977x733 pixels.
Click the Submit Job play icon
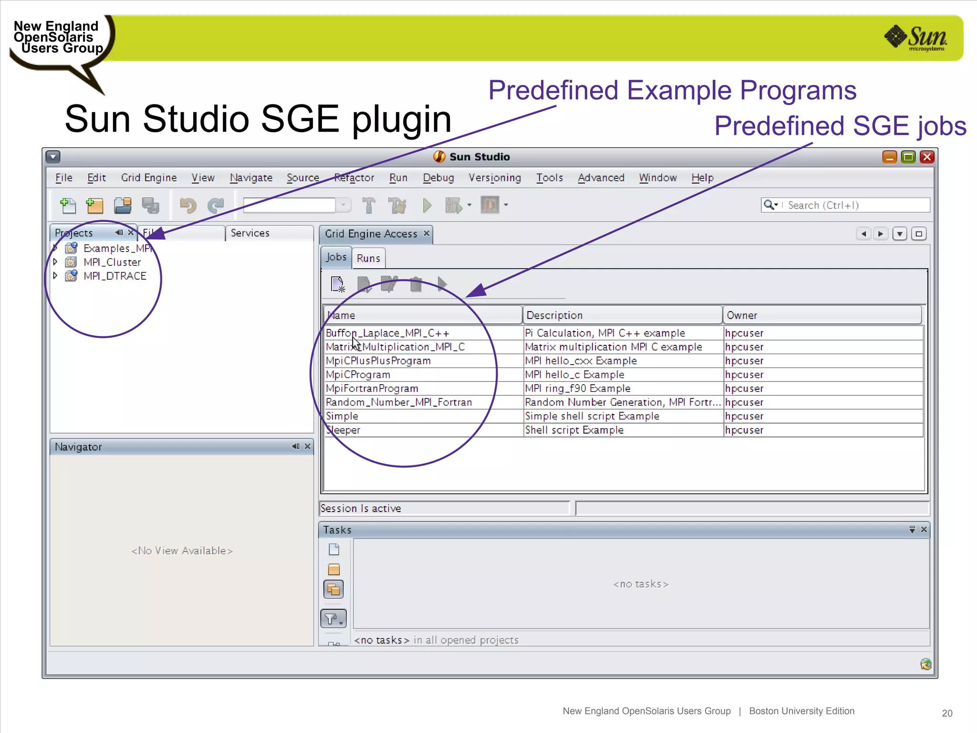coord(442,284)
